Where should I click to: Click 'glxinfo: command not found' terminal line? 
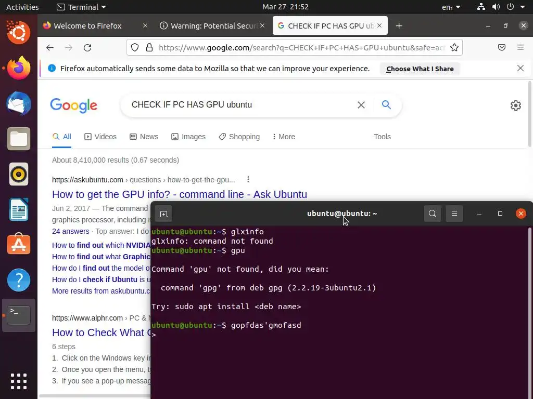[x=212, y=241]
